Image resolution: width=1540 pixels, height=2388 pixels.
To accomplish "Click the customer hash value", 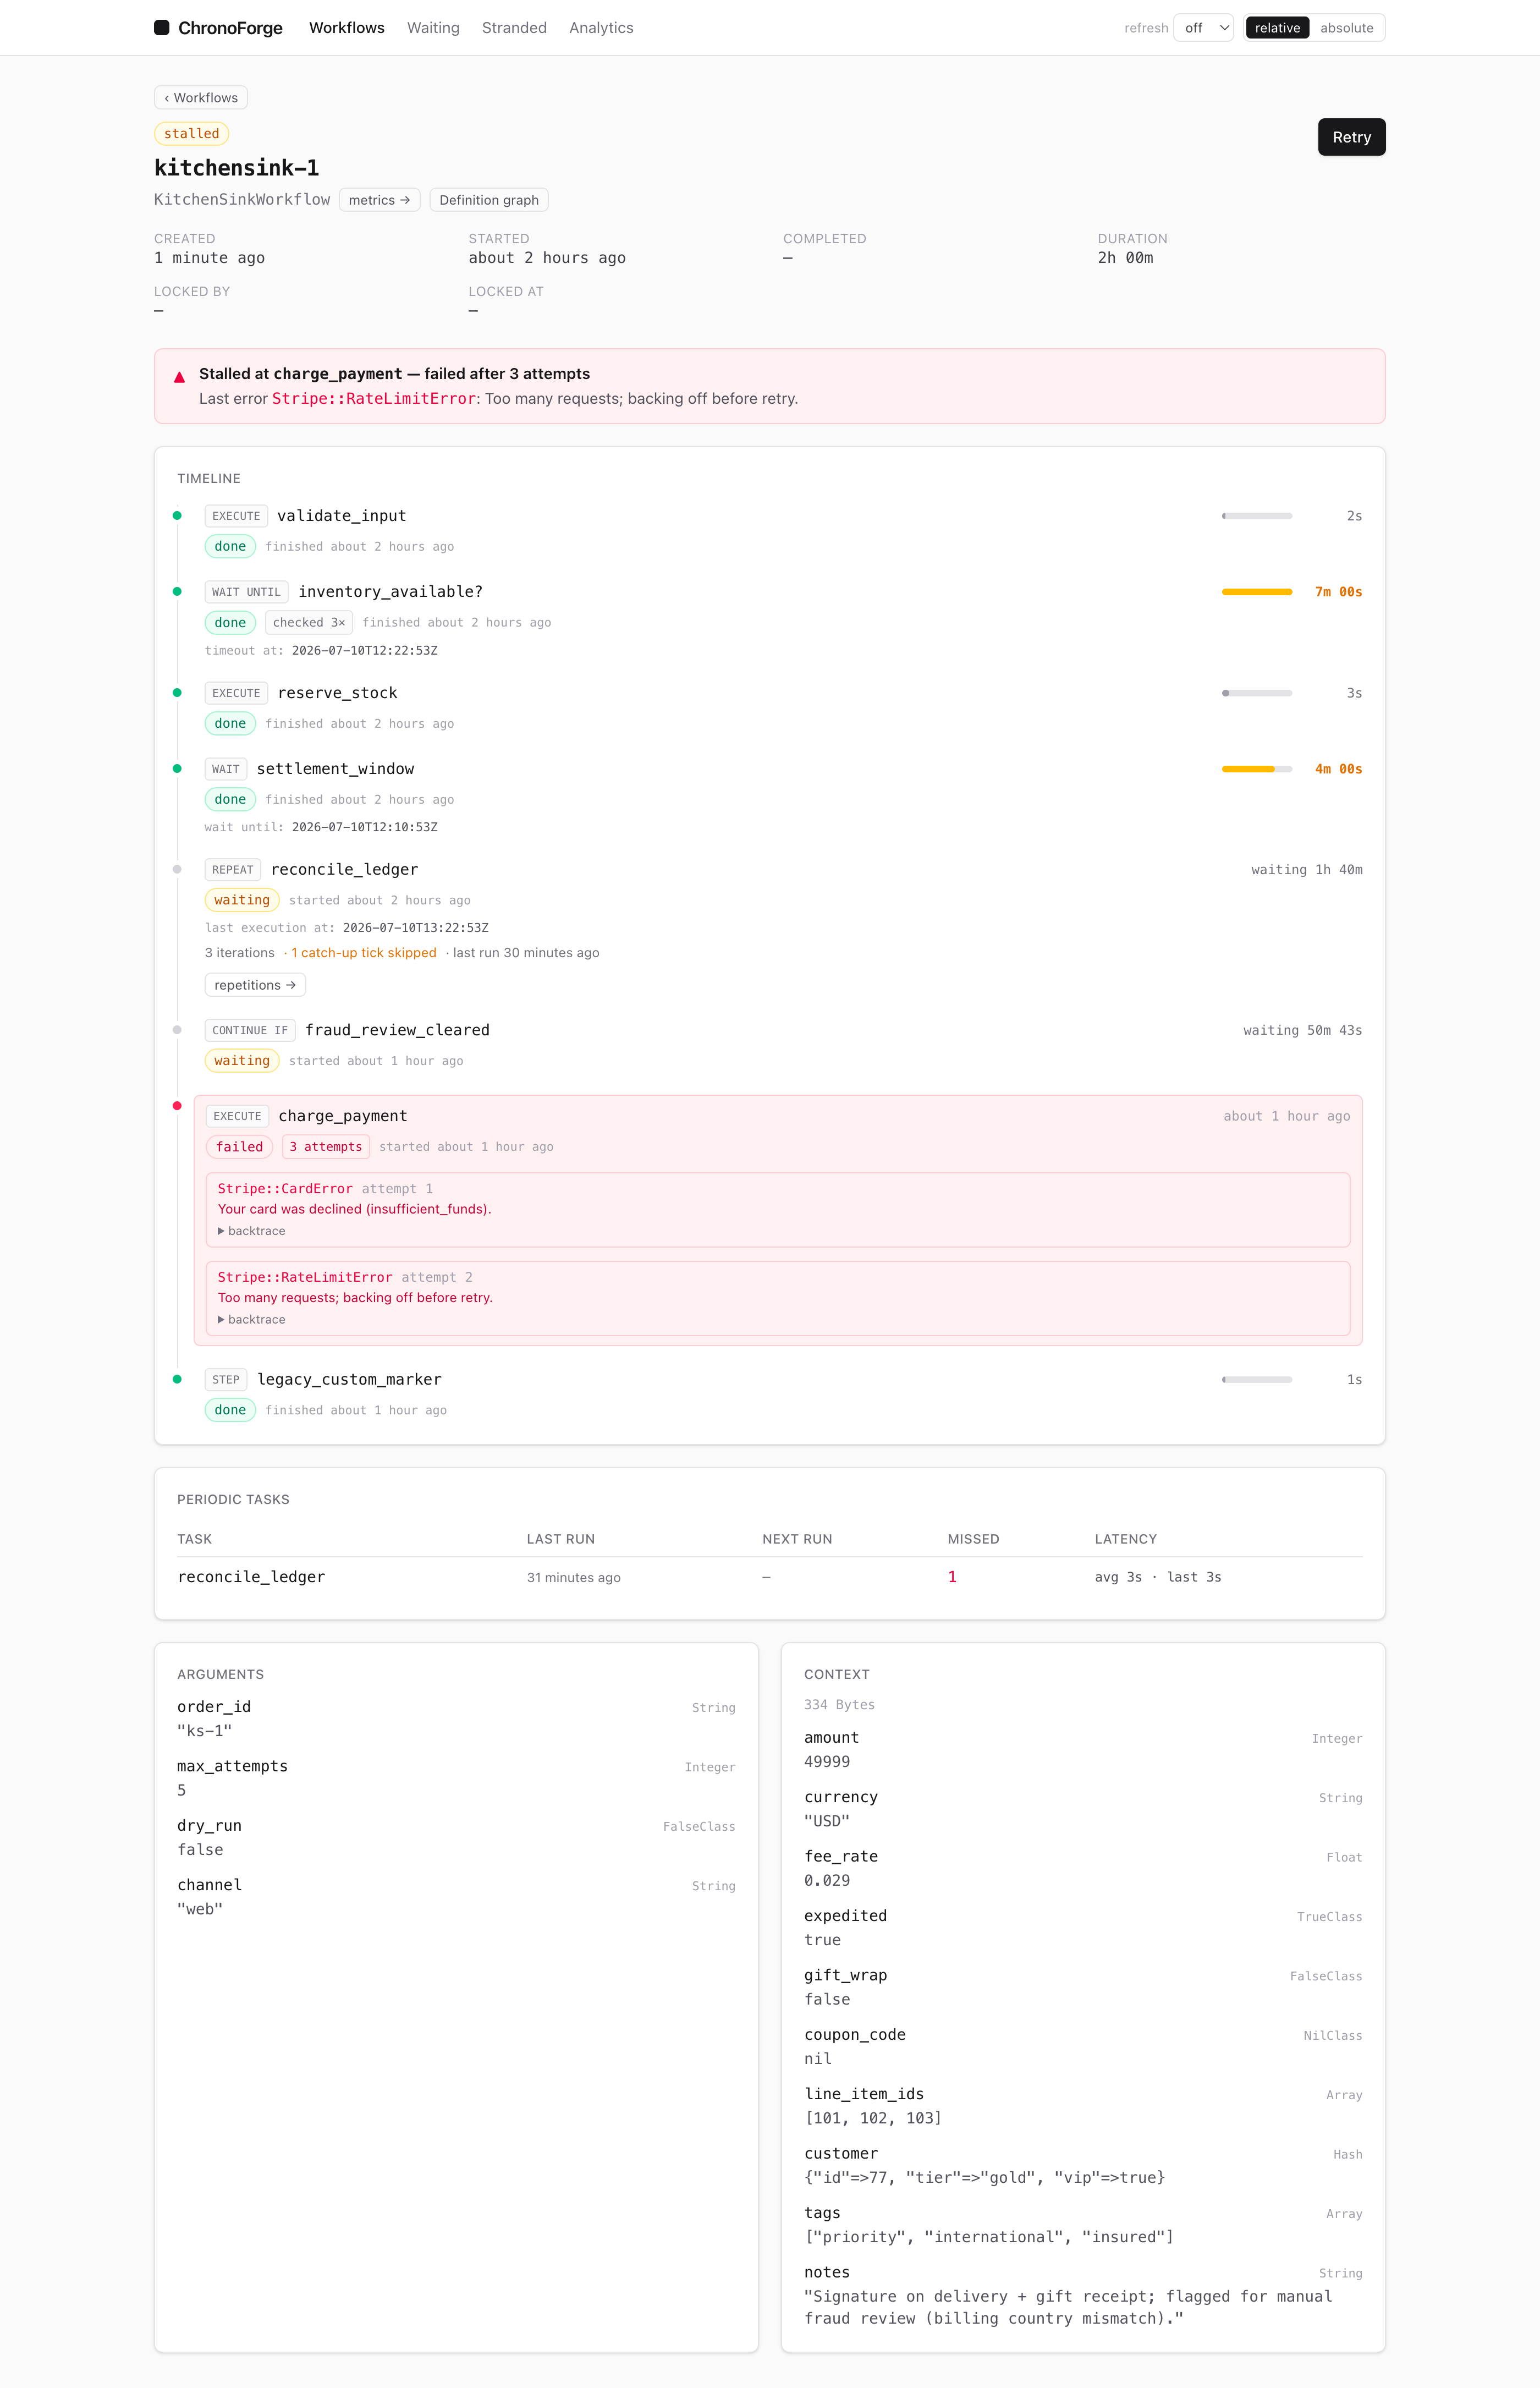I will [x=985, y=2178].
